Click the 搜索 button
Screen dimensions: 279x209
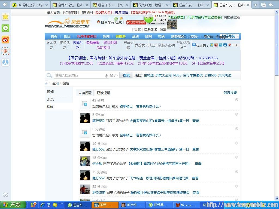point(126,75)
